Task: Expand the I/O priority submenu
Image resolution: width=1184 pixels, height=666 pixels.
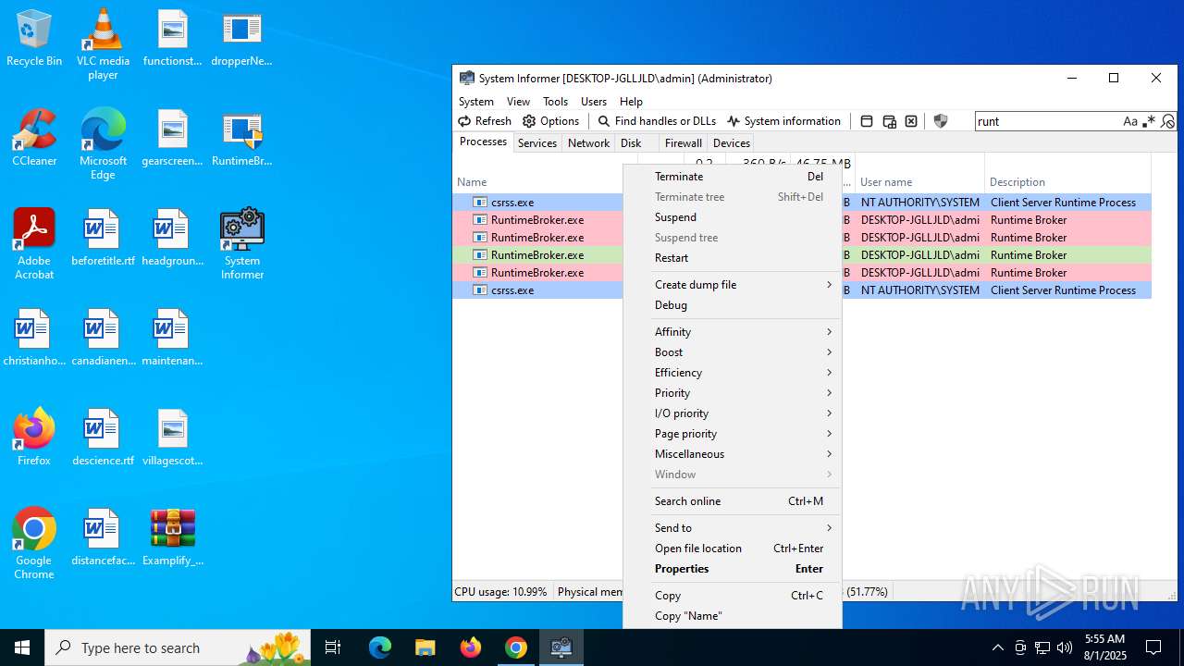Action: [x=733, y=413]
